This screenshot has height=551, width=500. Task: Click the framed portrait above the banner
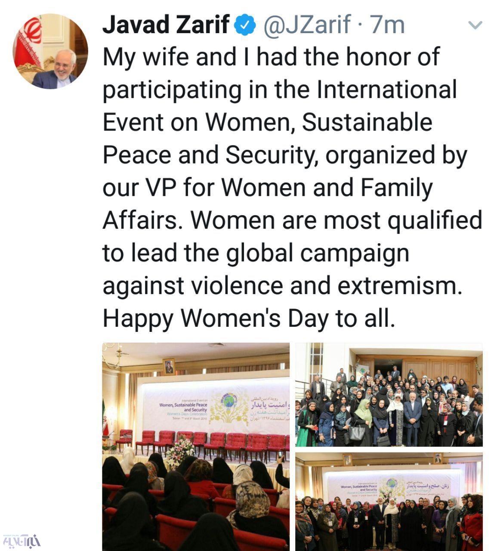pyautogui.click(x=168, y=366)
